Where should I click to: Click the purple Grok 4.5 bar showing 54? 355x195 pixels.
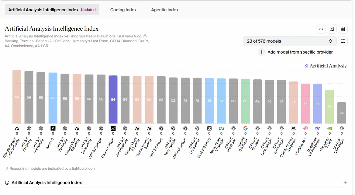coord(113,99)
